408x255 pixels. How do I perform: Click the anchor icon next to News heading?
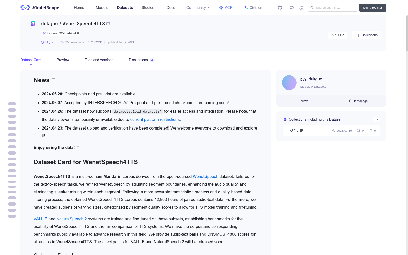(54, 80)
